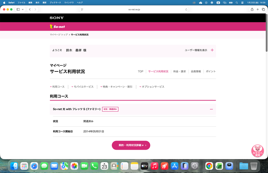Open sidebar dropdown chevron in Safari toolbar
This screenshot has height=173, width=268.
pos(22,9)
